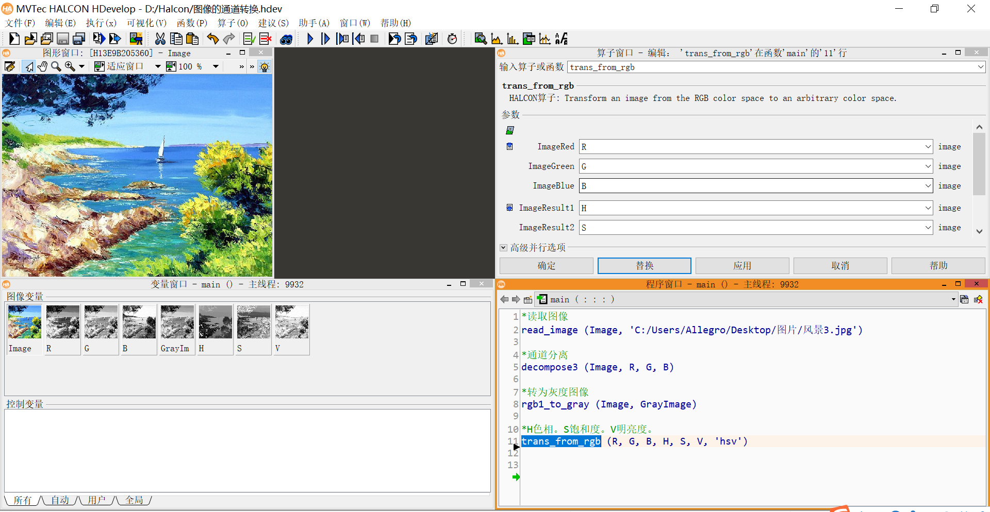Click the Paste clipboard icon

[192, 39]
